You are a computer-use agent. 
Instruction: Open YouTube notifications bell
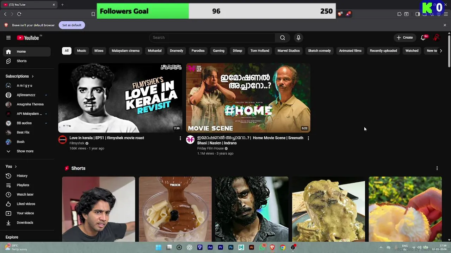pyautogui.click(x=424, y=38)
